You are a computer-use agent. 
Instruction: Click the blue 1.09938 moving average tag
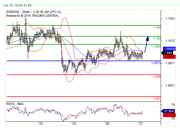(x=169, y=49)
